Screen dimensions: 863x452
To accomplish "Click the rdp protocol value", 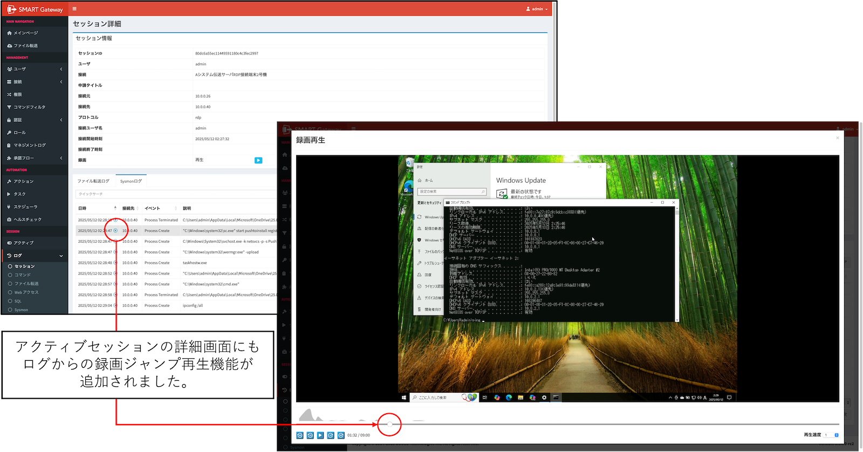I will point(198,118).
